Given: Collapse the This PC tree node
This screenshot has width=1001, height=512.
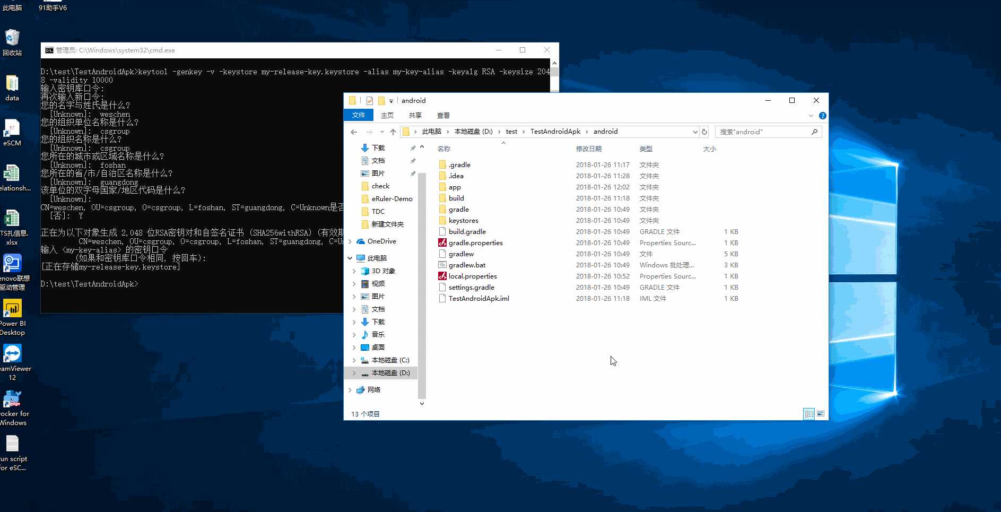Looking at the screenshot, I should (x=350, y=258).
